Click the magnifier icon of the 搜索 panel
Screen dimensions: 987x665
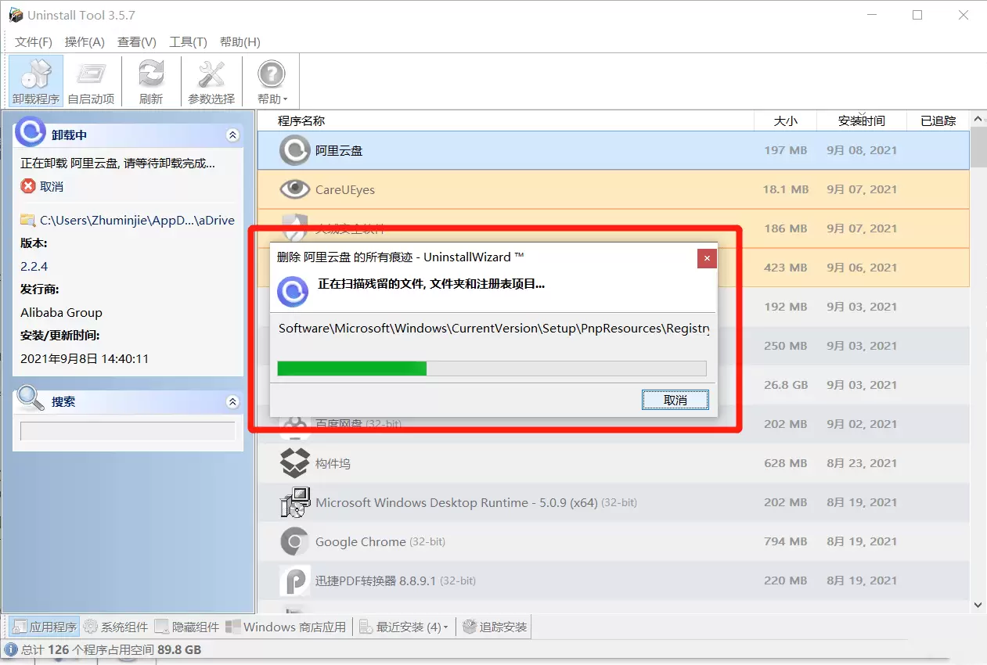(x=31, y=398)
